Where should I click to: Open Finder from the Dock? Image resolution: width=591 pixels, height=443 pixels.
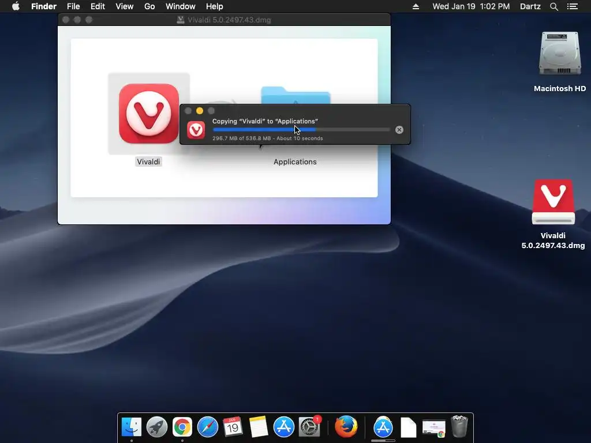coord(132,427)
